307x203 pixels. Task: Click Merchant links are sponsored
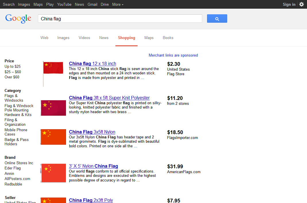point(173,55)
